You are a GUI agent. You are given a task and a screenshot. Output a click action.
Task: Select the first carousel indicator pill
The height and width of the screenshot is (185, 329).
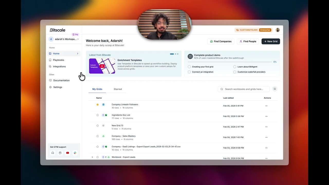point(172,54)
